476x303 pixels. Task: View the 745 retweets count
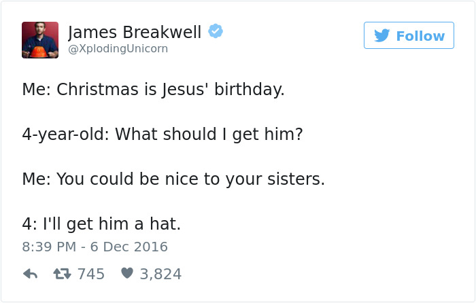(91, 274)
